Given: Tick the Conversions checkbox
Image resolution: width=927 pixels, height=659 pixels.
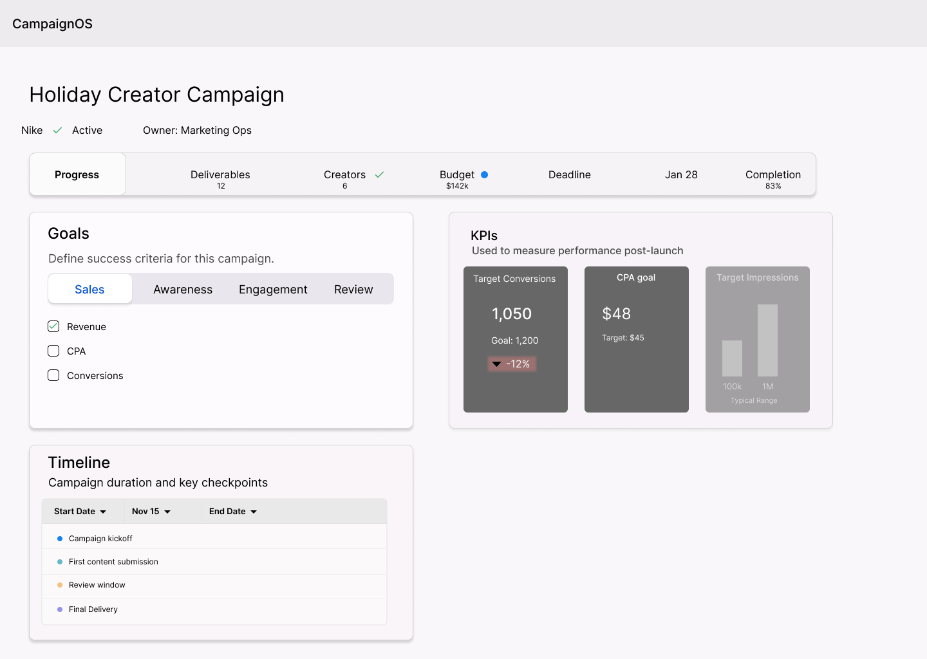Looking at the screenshot, I should click(x=53, y=375).
